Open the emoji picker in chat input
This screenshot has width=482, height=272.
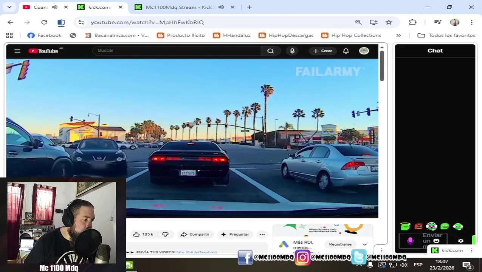(436, 241)
